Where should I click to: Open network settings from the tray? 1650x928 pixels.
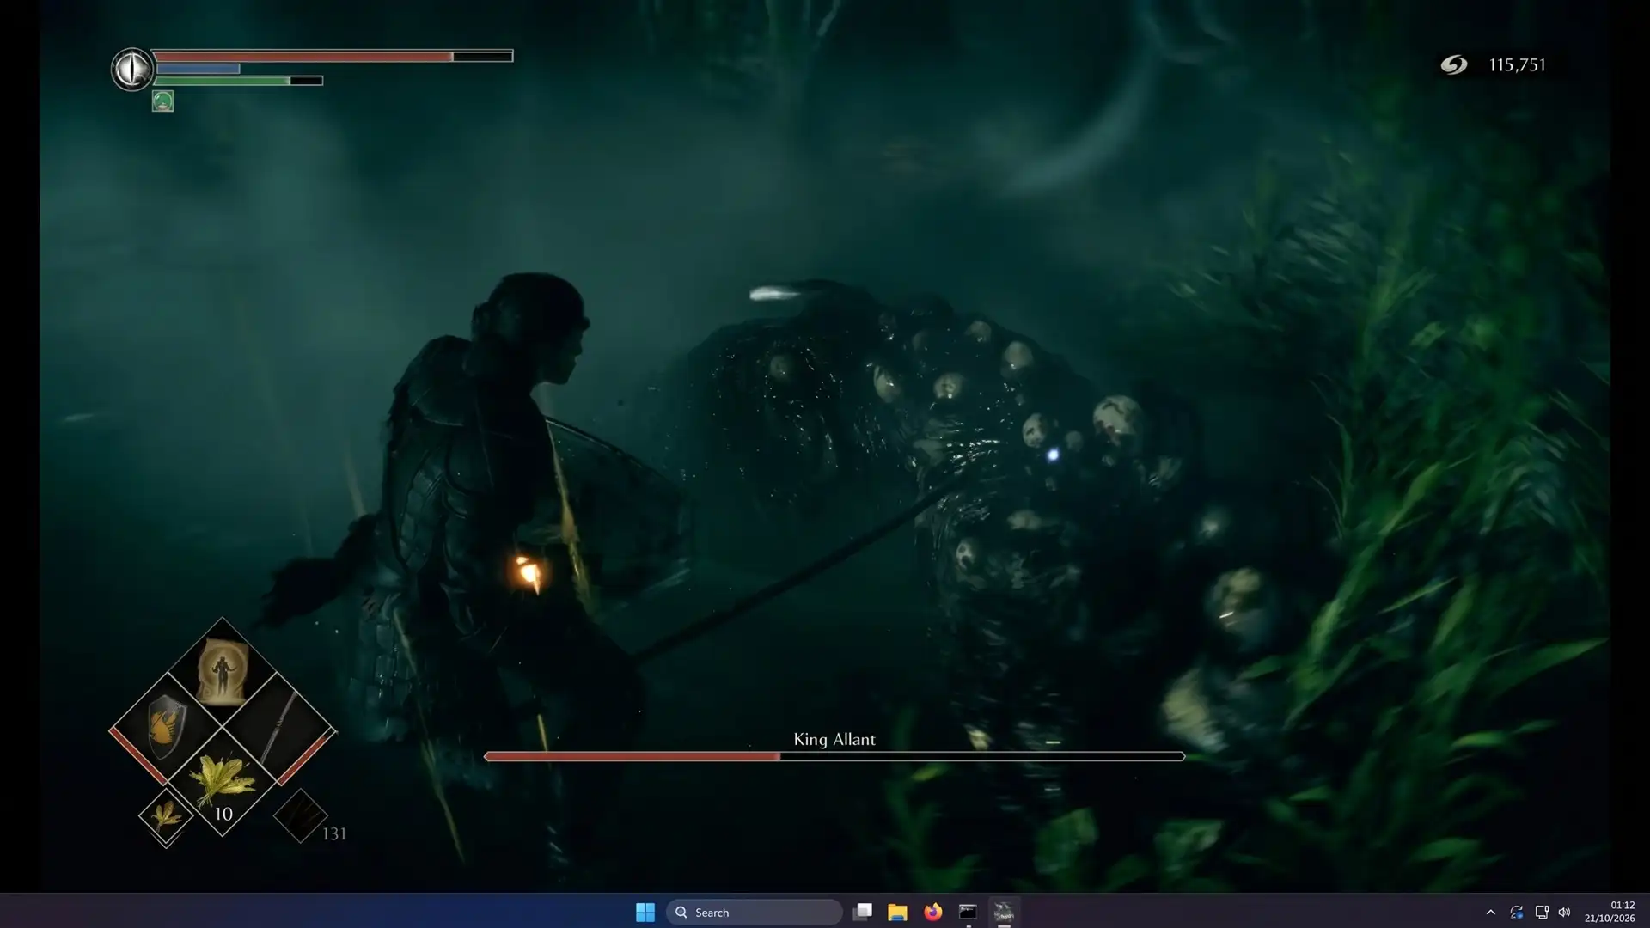coord(1541,913)
